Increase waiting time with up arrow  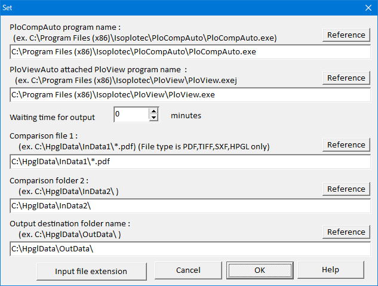[153, 111]
